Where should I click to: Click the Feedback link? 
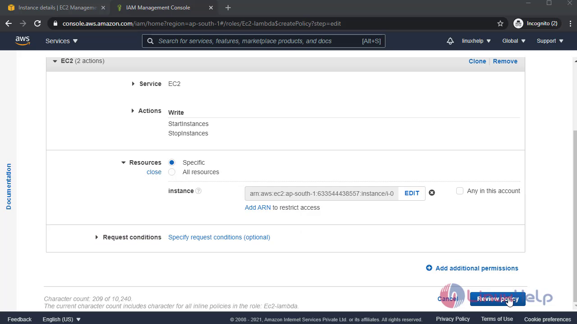click(19, 319)
